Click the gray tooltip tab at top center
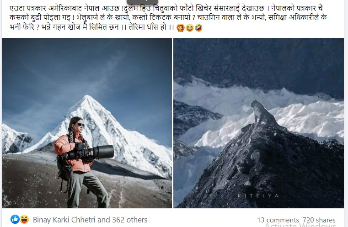This screenshot has width=348, height=227. click(x=142, y=2)
